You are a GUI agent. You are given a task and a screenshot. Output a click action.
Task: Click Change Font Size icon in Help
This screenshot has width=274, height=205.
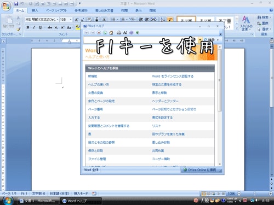coord(125,33)
